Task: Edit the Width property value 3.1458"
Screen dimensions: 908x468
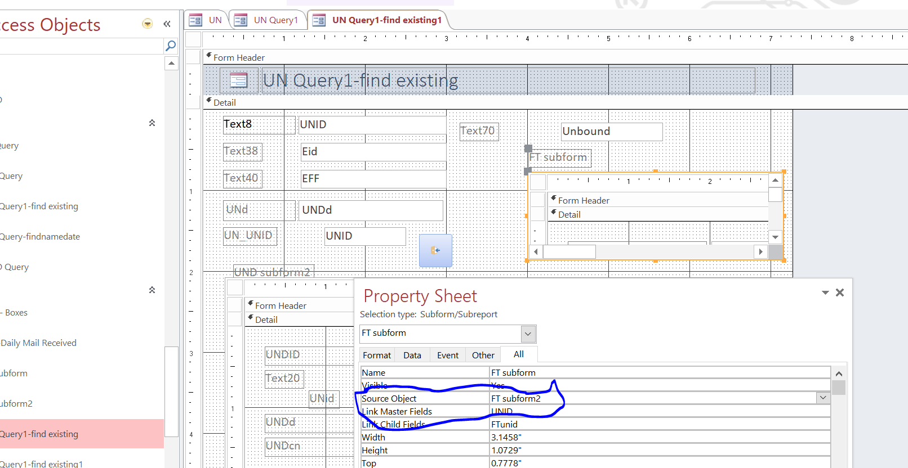Action: pos(660,437)
